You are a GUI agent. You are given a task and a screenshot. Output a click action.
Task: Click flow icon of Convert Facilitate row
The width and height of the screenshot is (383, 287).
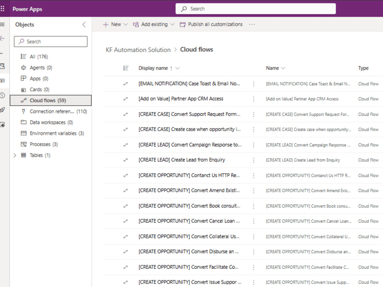tap(126, 267)
